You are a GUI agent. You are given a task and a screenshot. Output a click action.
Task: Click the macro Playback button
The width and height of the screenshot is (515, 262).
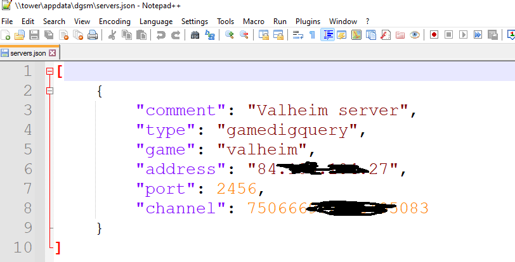tap(464, 34)
